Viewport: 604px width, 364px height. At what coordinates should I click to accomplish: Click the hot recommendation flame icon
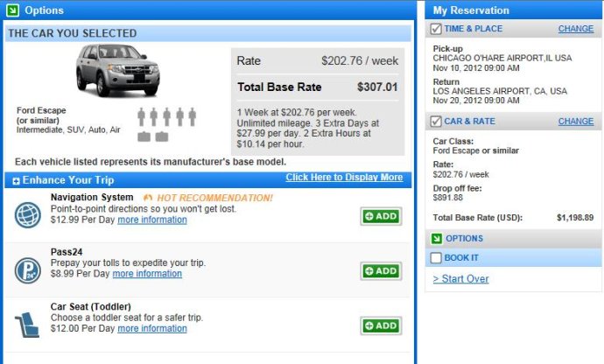(x=148, y=198)
